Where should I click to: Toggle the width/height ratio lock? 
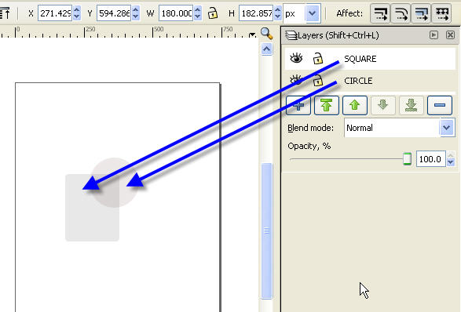pos(213,13)
